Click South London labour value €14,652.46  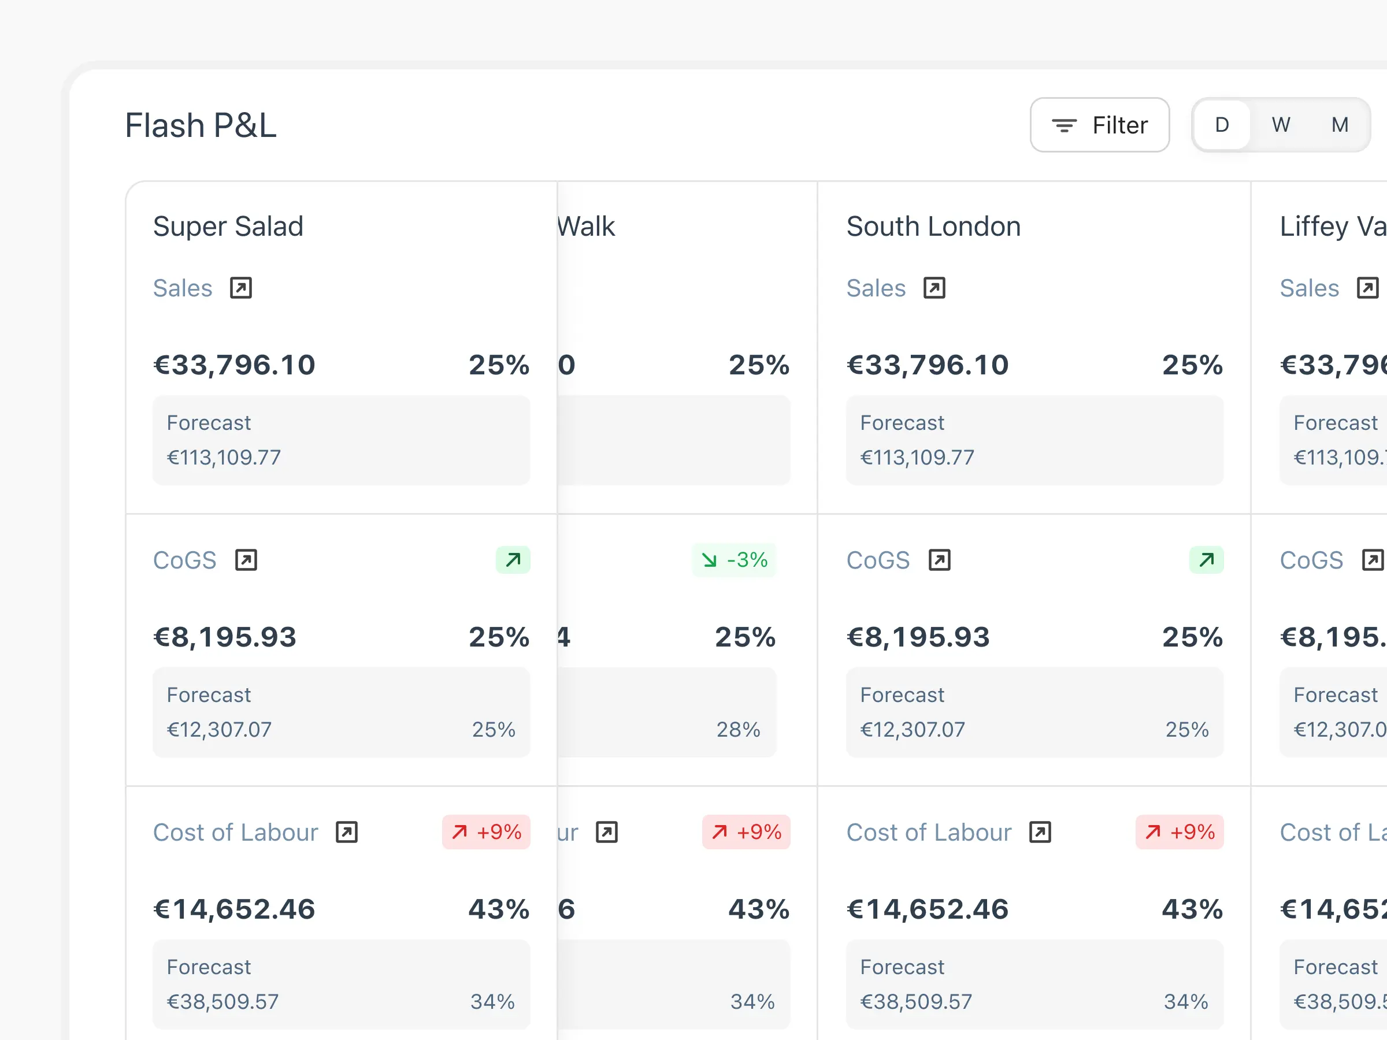[x=928, y=909]
